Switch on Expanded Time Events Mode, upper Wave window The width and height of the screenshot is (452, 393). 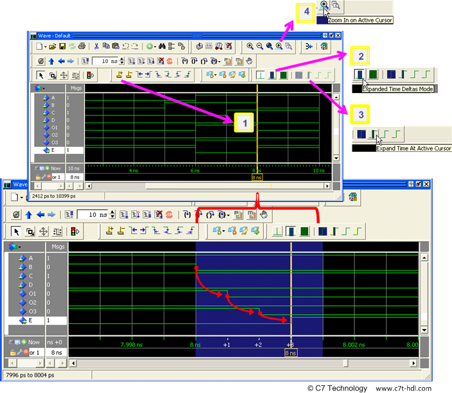pyautogui.click(x=283, y=76)
